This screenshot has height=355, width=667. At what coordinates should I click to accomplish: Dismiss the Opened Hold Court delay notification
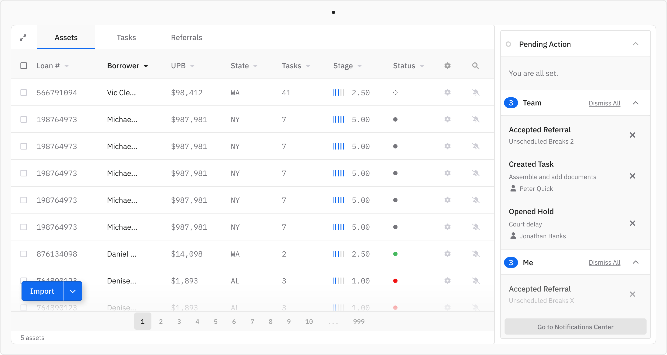632,223
